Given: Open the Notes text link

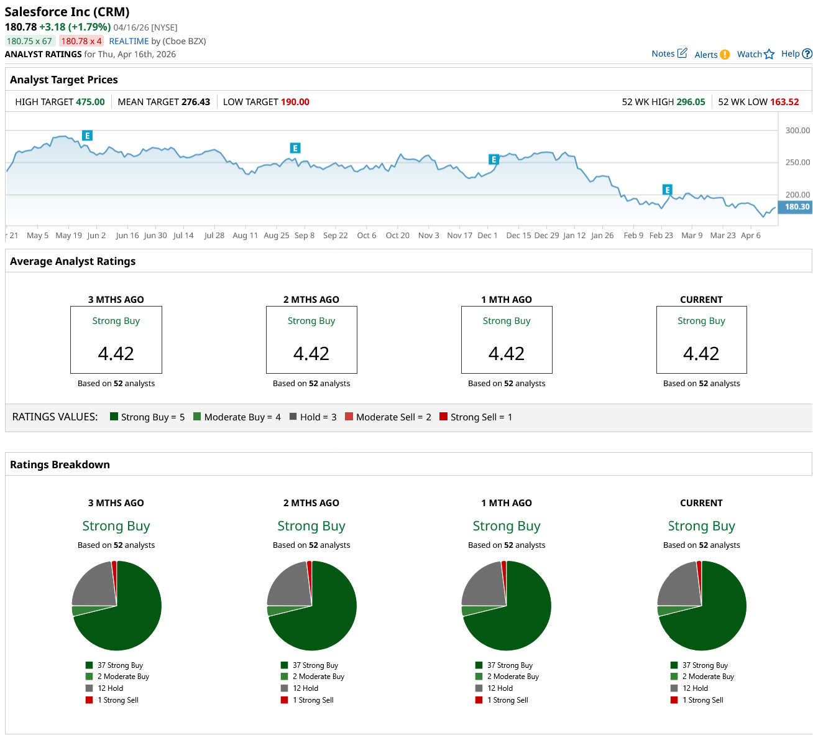Looking at the screenshot, I should point(663,53).
